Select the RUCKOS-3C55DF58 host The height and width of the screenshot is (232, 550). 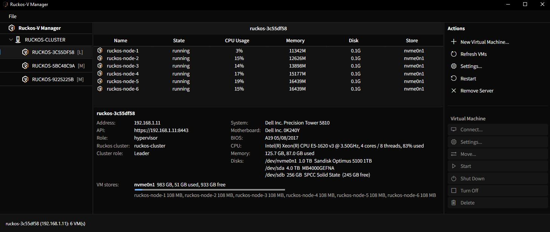46,52
